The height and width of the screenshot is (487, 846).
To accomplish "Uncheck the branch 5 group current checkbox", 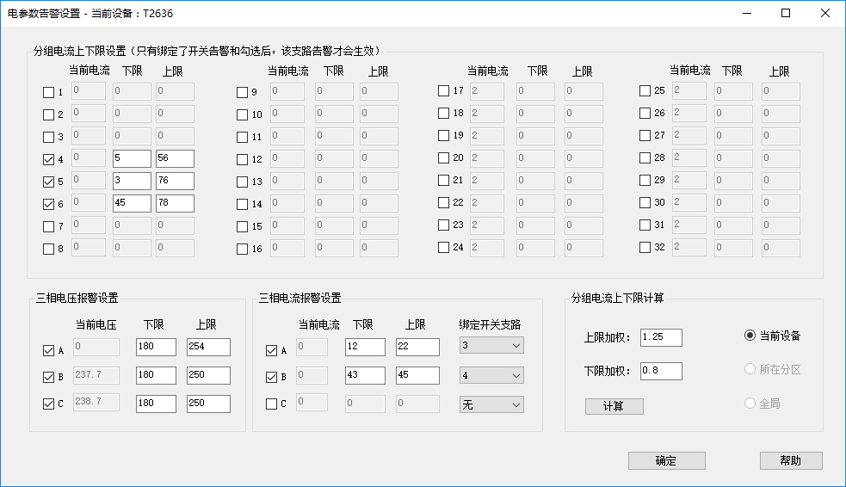I will (48, 182).
